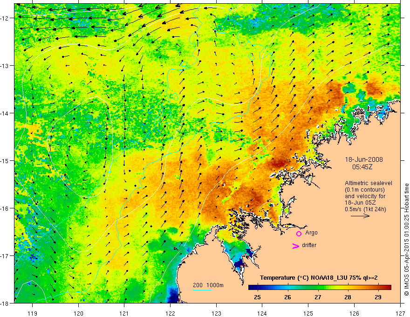Viewport: 410px width, 317px height.
Task: Click the color bar tick label 29
Action: tap(378, 297)
